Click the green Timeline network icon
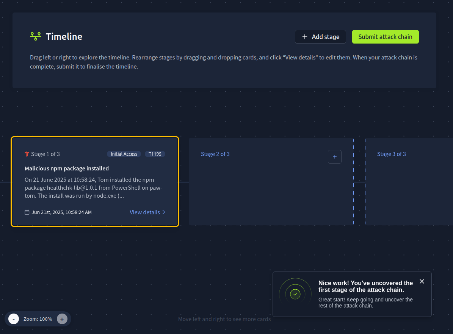 [36, 36]
